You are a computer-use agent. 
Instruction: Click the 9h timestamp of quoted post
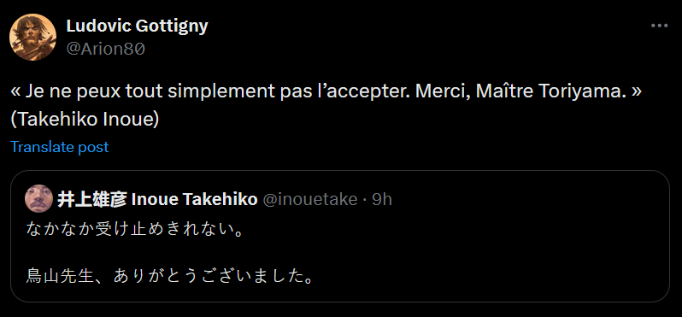[382, 200]
